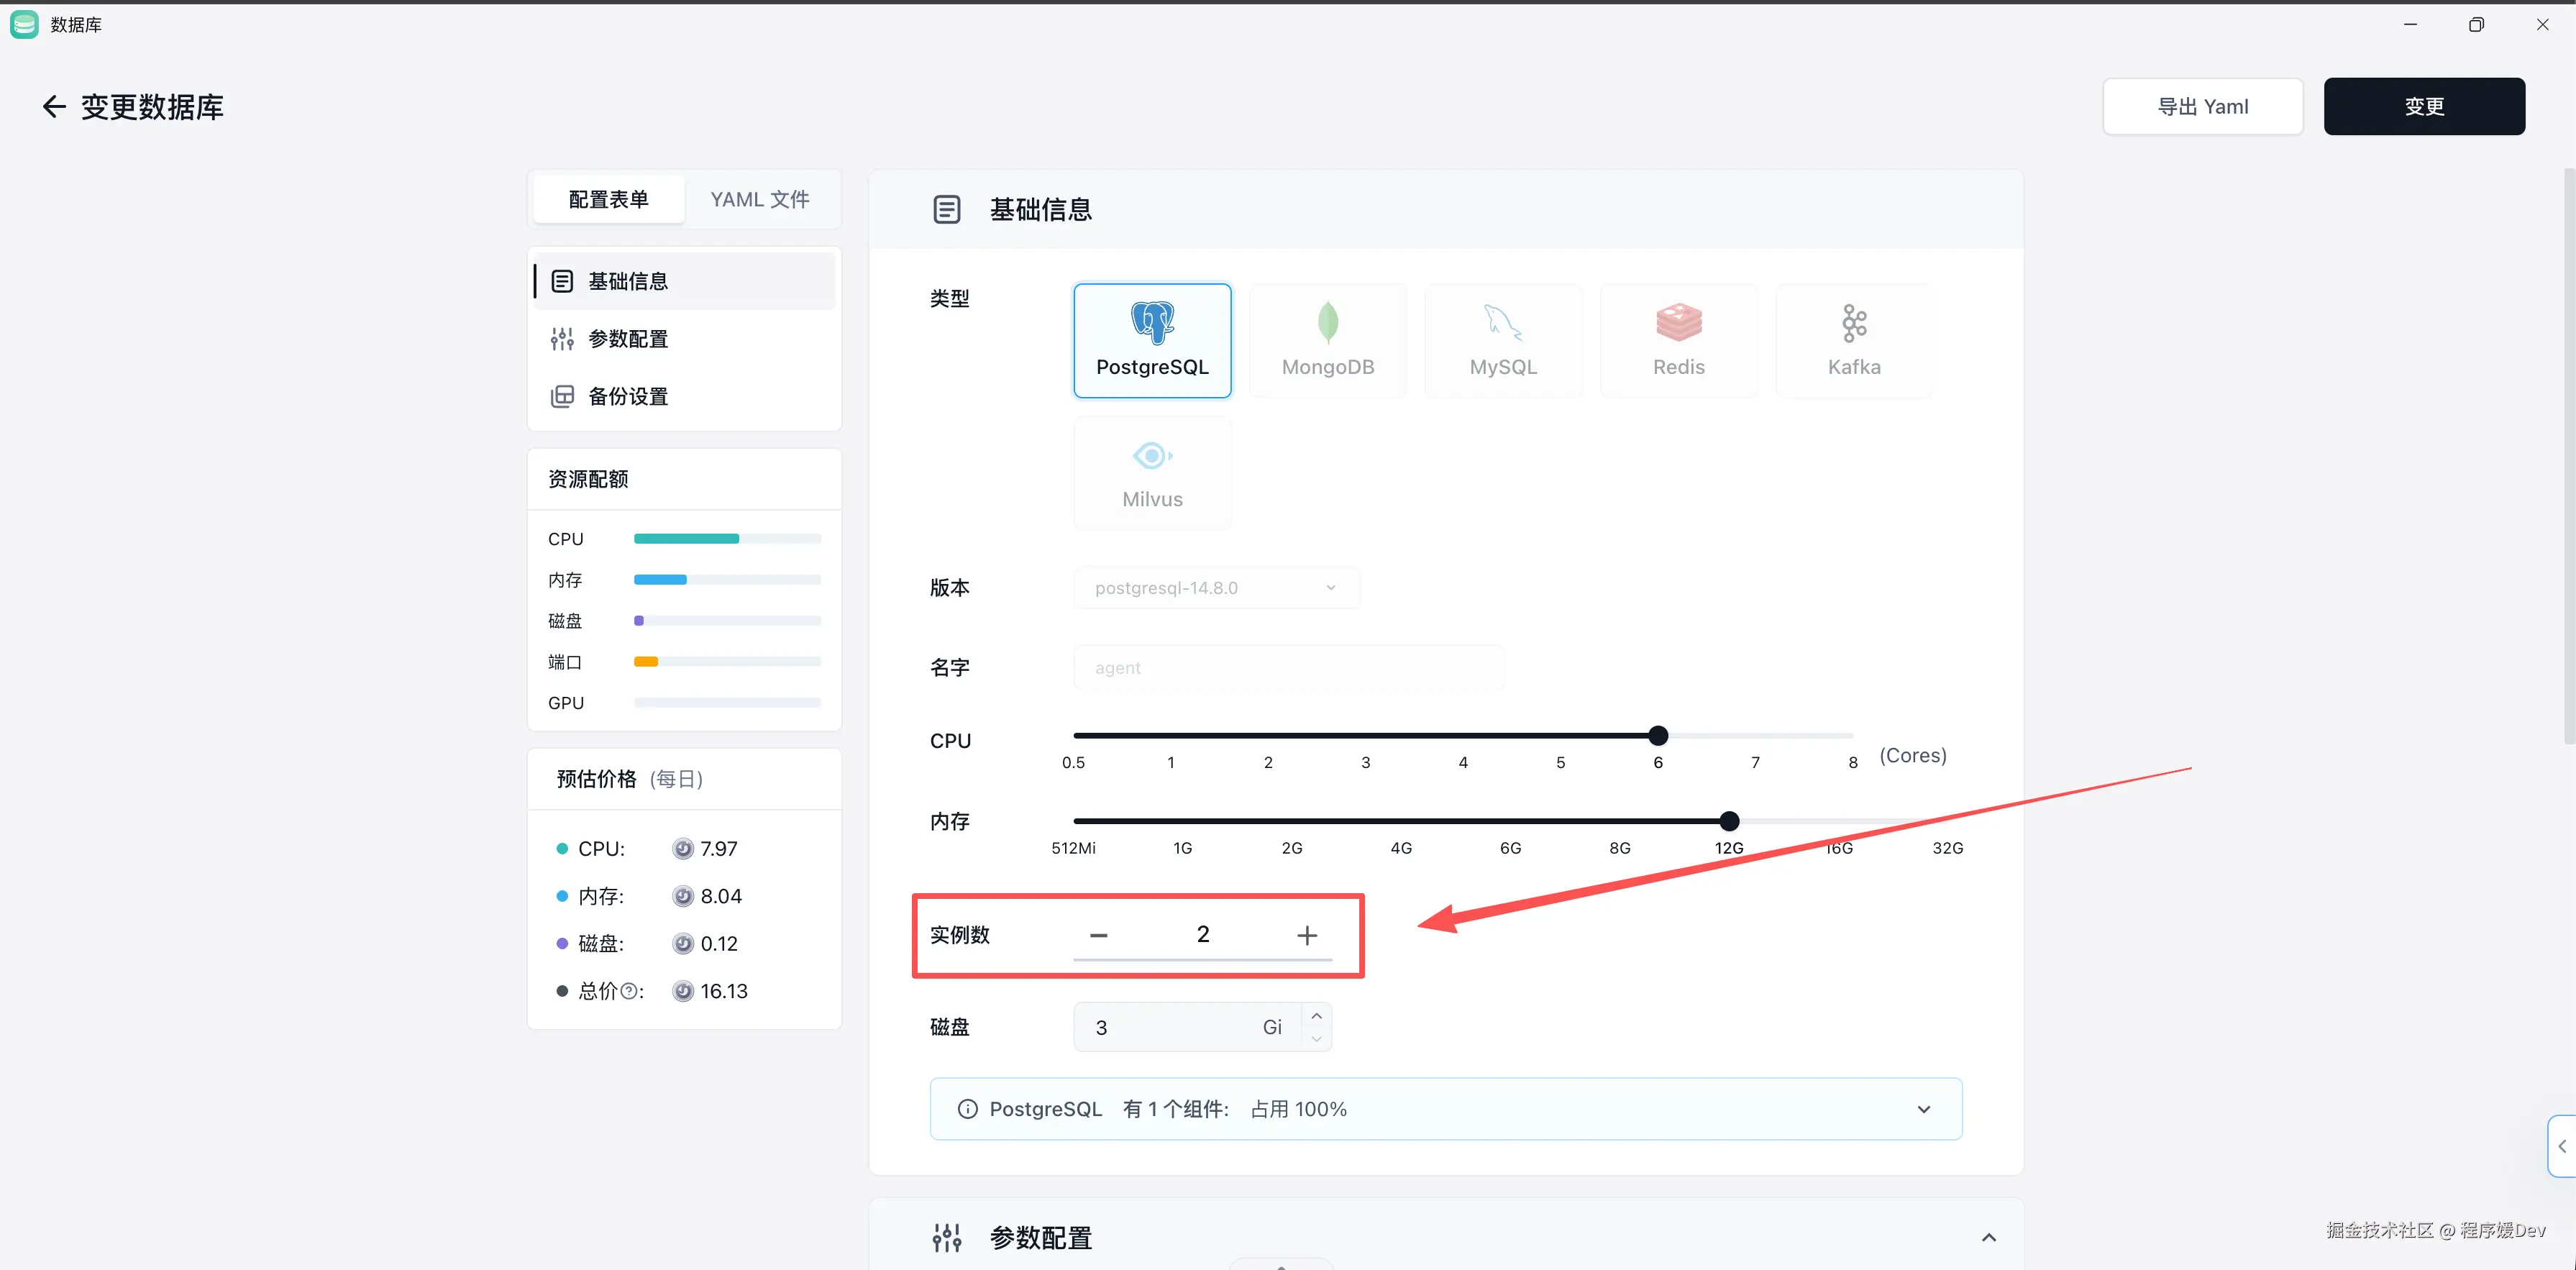Increase instance count with plus button
This screenshot has width=2576, height=1270.
pos(1306,935)
